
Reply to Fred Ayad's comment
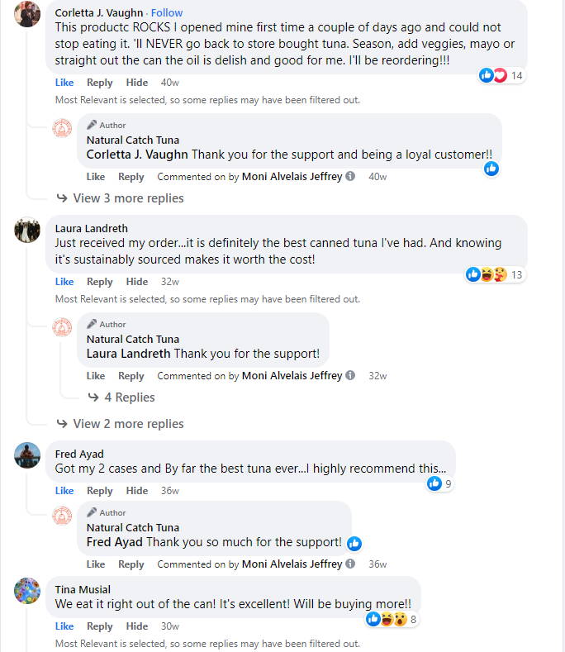(99, 491)
